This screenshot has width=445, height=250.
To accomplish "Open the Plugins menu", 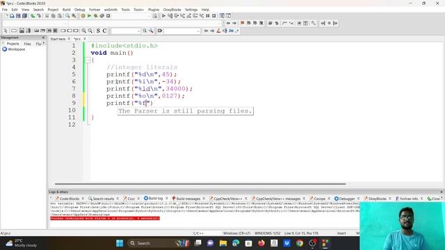I will click(x=154, y=10).
